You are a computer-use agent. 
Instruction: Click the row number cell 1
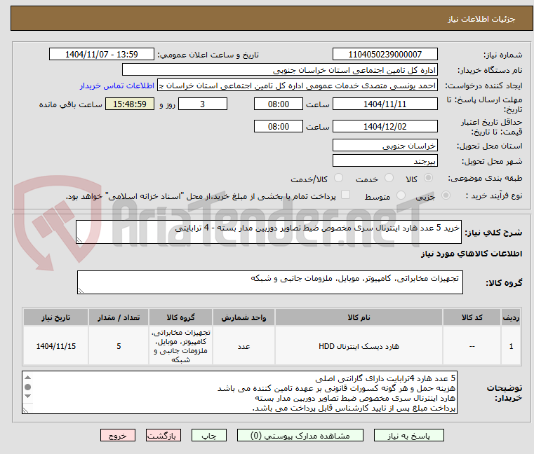click(511, 346)
